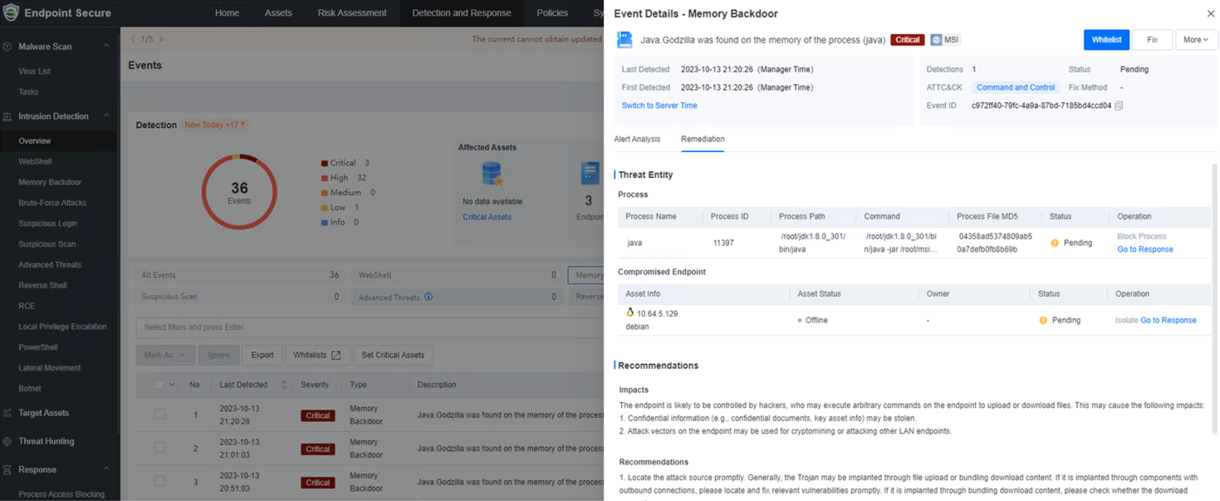This screenshot has height=501, width=1220.
Task: Click the Threat Hunting sidebar icon
Action: click(x=7, y=441)
